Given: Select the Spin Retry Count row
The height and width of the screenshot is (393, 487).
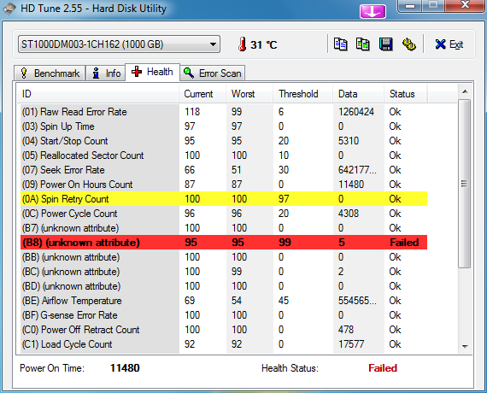Looking at the screenshot, I should click(224, 199).
